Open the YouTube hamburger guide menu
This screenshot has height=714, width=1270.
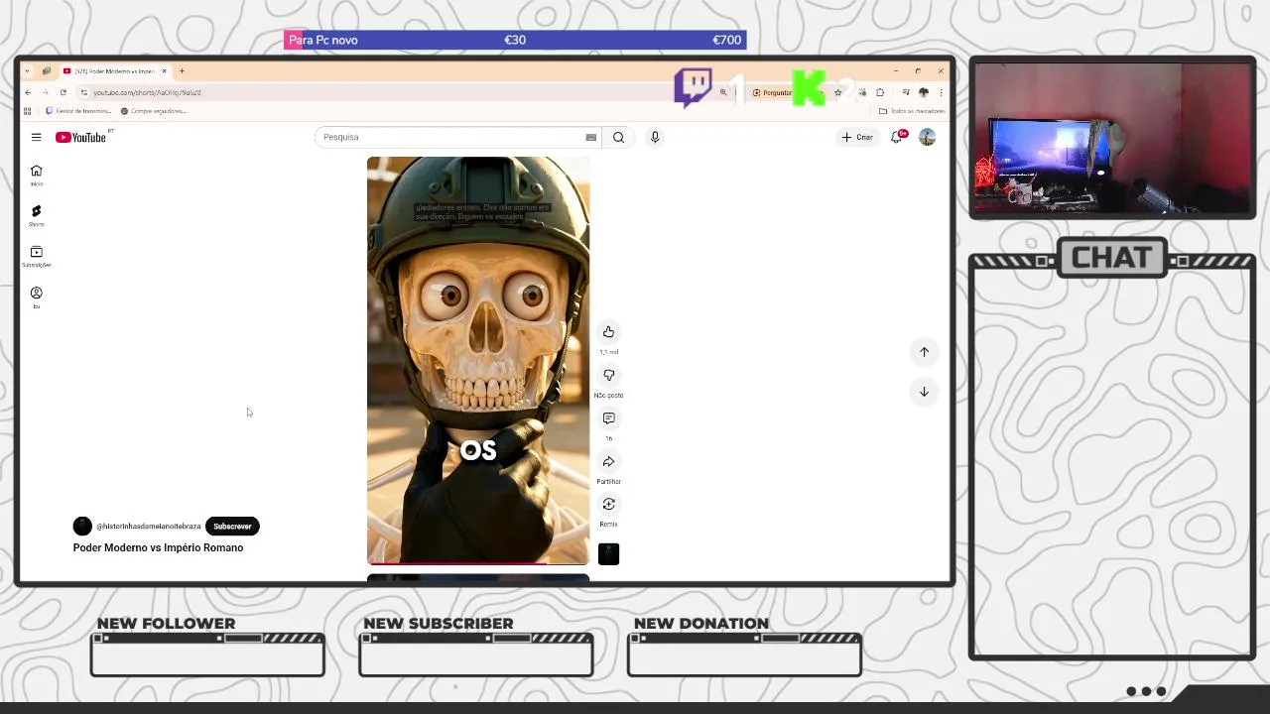[36, 137]
